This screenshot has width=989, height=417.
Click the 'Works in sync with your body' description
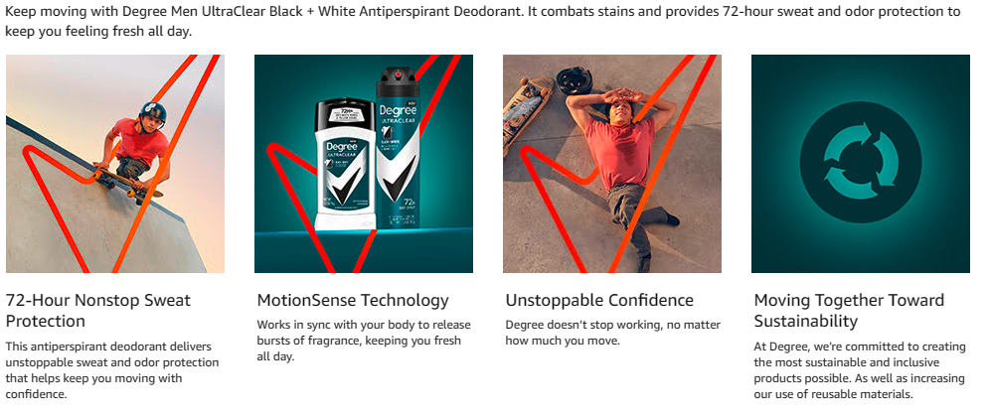pyautogui.click(x=364, y=341)
